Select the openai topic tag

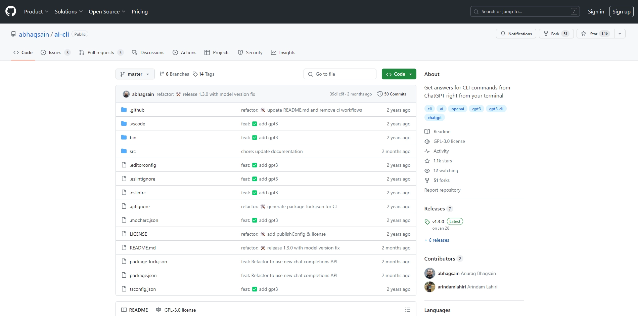458,109
